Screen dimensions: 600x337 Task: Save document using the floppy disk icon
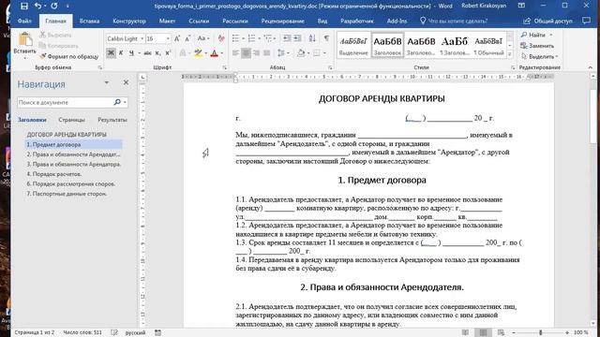point(23,6)
